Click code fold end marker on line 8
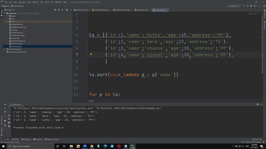Viewport: 266px width, 149px height. click(88, 62)
